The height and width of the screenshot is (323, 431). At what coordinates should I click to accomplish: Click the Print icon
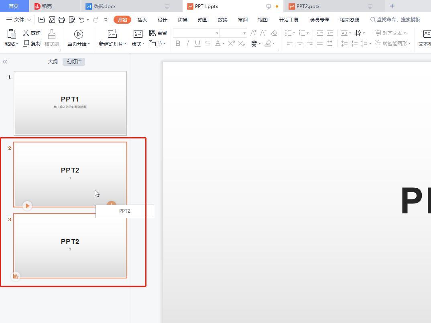[61, 20]
